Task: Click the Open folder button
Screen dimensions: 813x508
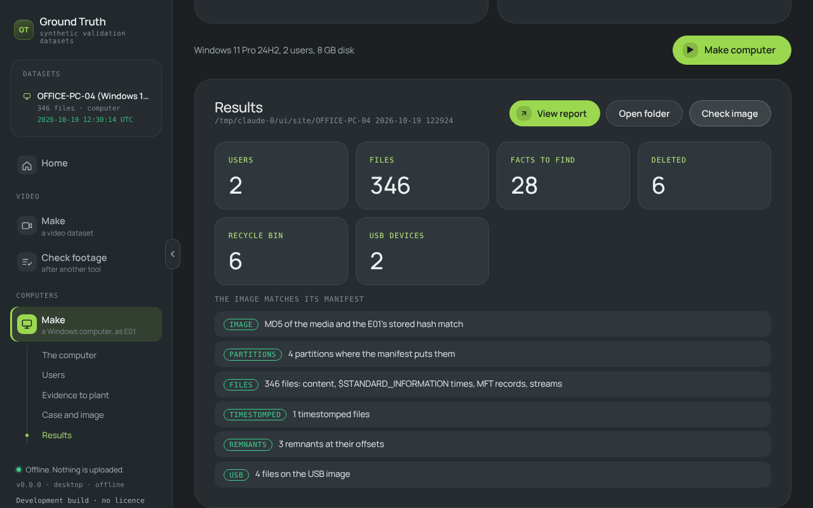Action: coord(644,114)
